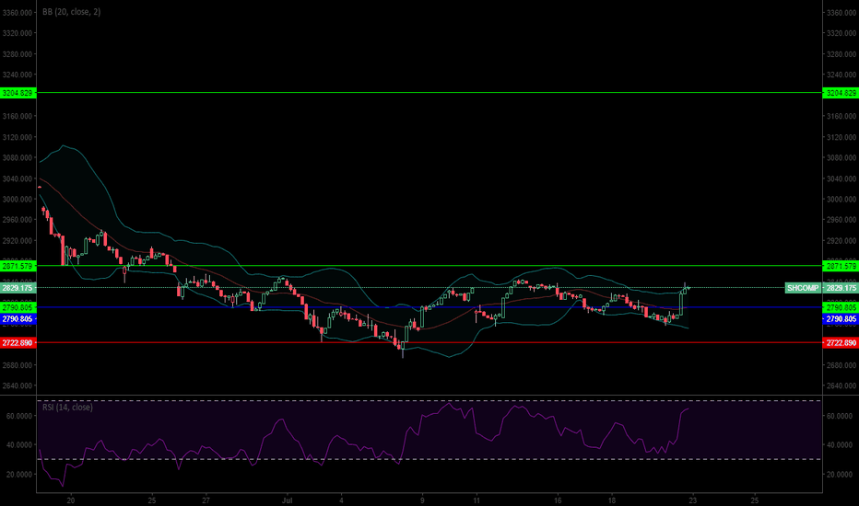This screenshot has width=859, height=506.
Task: Click the green 2871.579 label on right axis
Action: (841, 266)
